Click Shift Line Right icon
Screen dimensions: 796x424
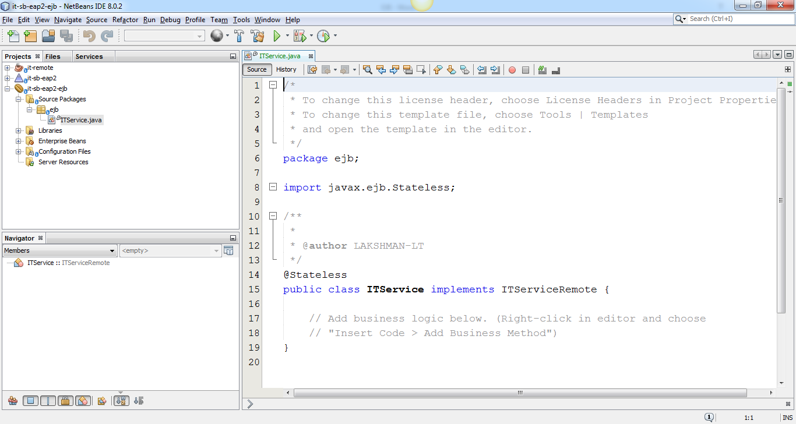(x=495, y=70)
